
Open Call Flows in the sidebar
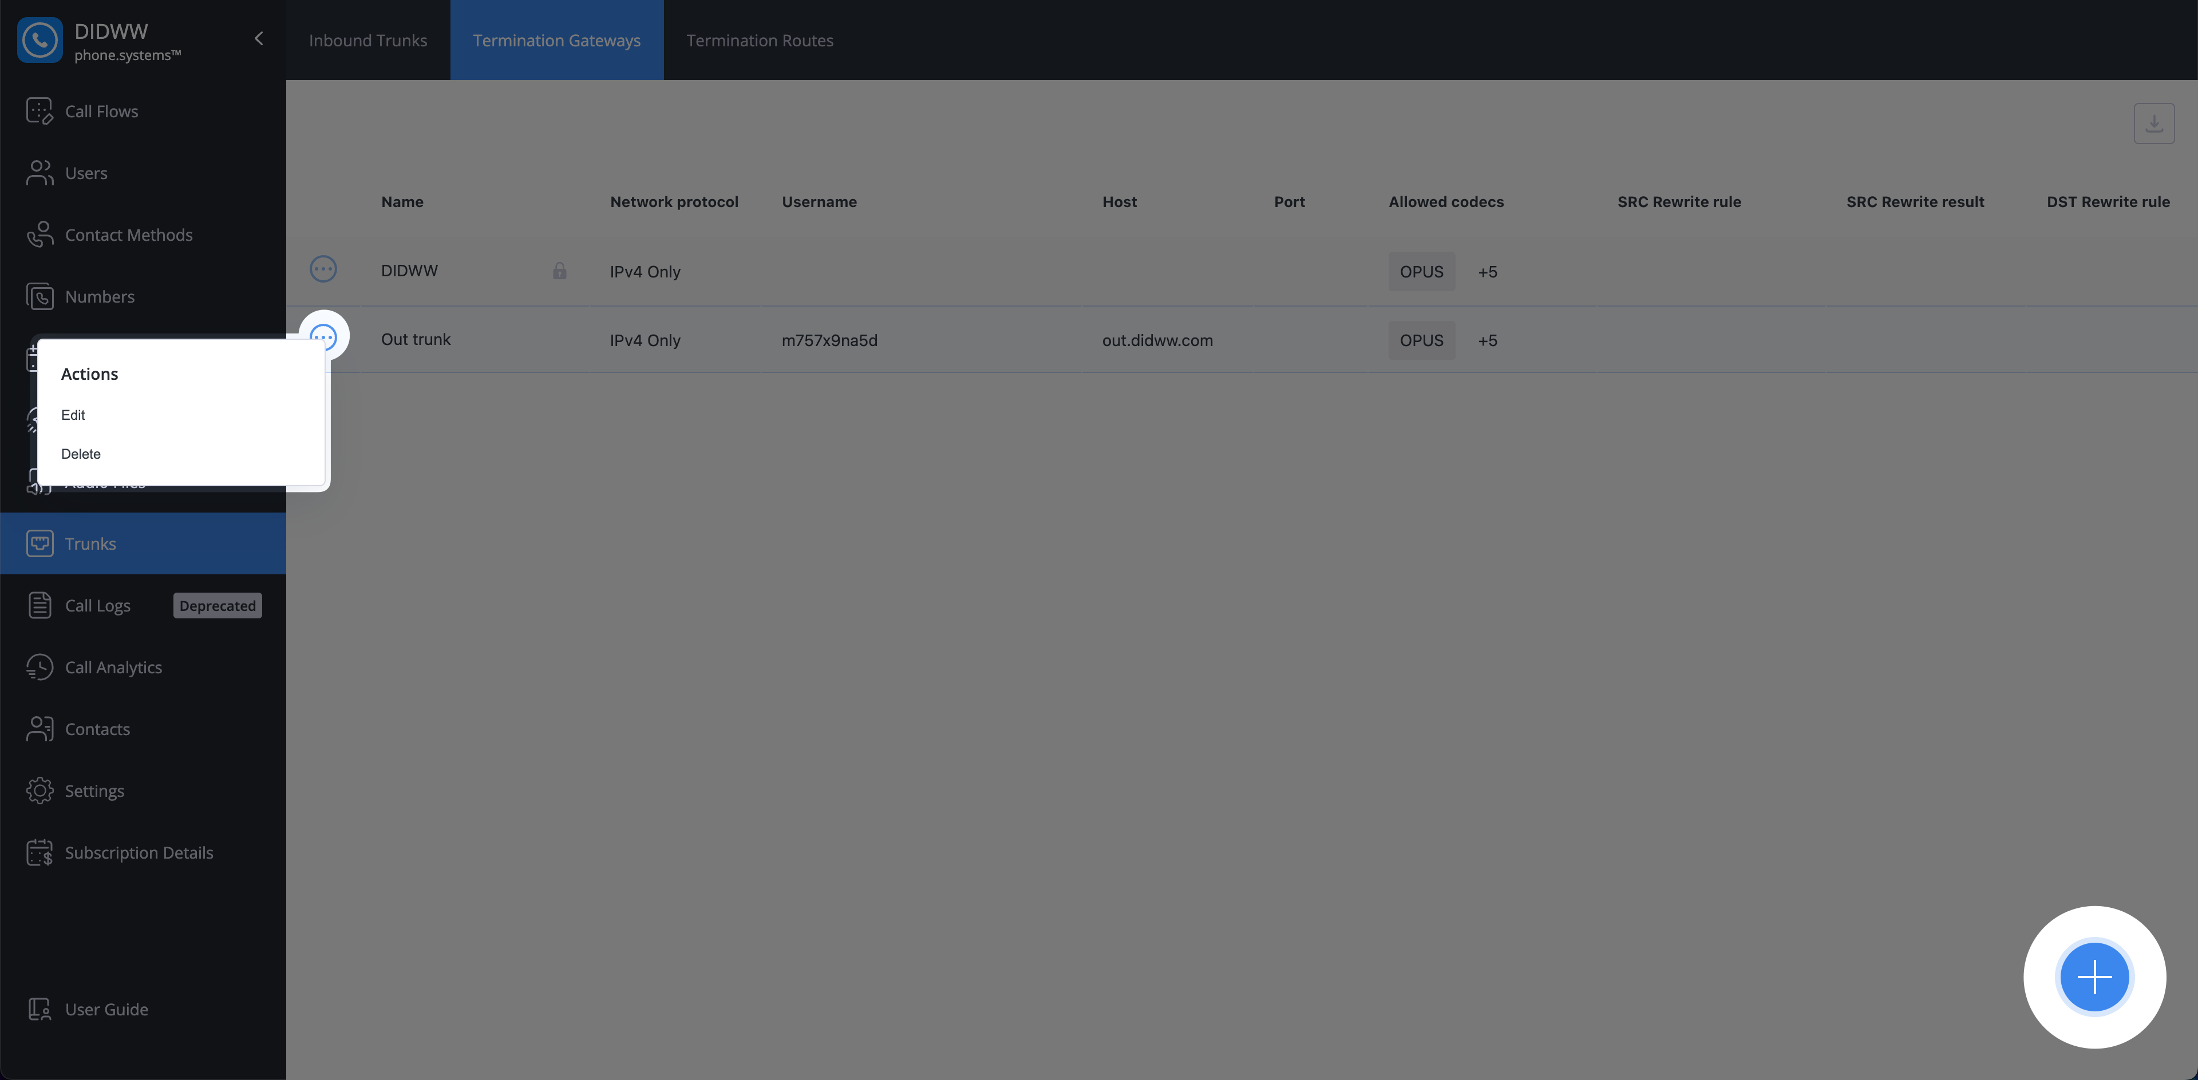[143, 111]
